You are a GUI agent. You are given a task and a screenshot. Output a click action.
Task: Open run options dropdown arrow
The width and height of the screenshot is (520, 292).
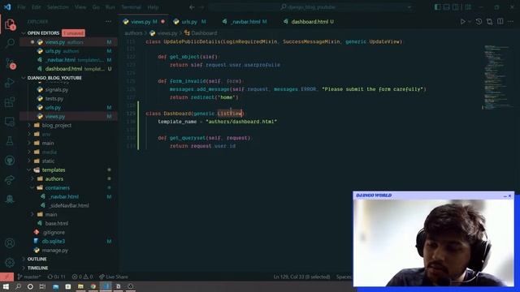pos(470,22)
